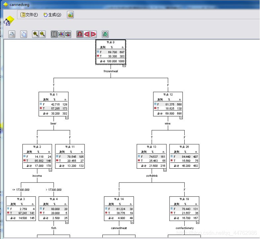The image size is (260, 239).
Task: Select node 3 with 145 records
Action: (x=21, y=209)
